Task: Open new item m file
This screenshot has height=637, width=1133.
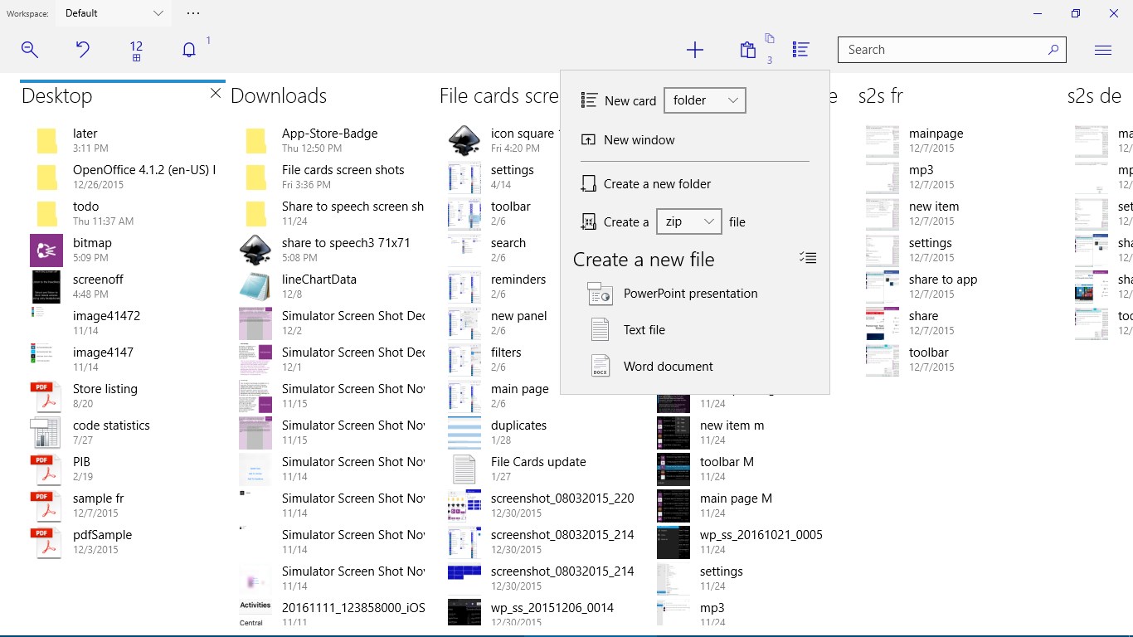Action: pyautogui.click(x=732, y=425)
